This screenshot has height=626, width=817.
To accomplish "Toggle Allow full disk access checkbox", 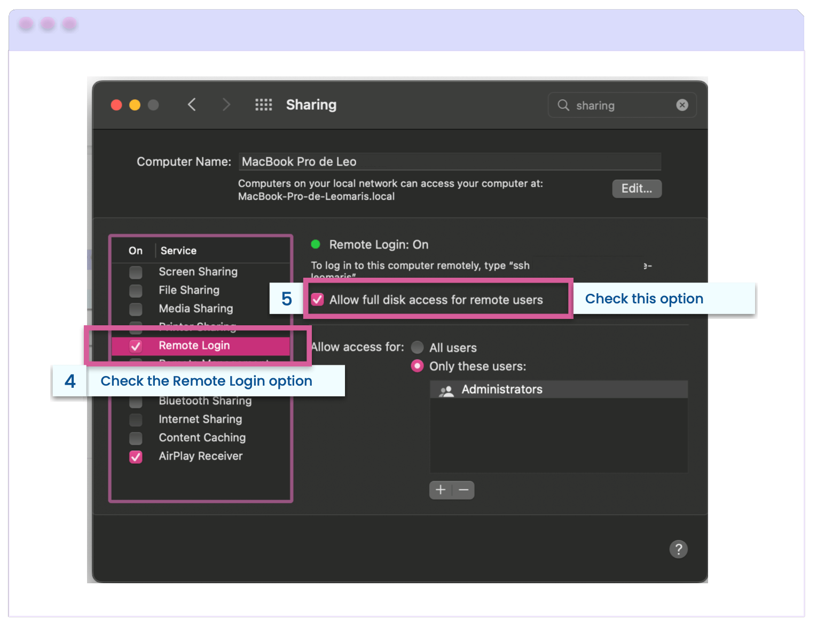I will coord(318,300).
